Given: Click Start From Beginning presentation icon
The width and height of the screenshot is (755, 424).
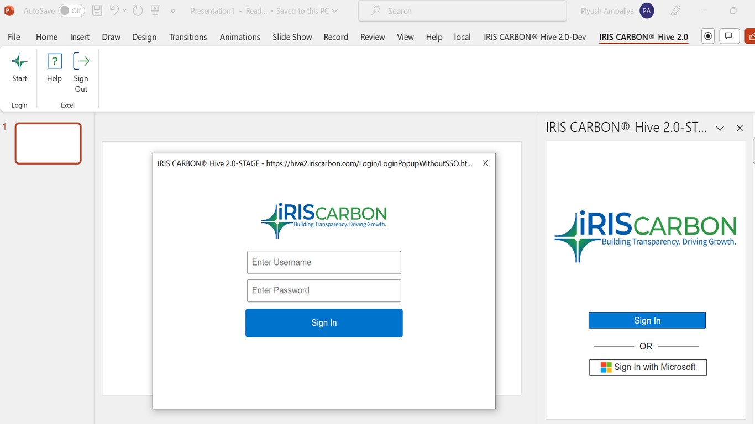Looking at the screenshot, I should [155, 10].
